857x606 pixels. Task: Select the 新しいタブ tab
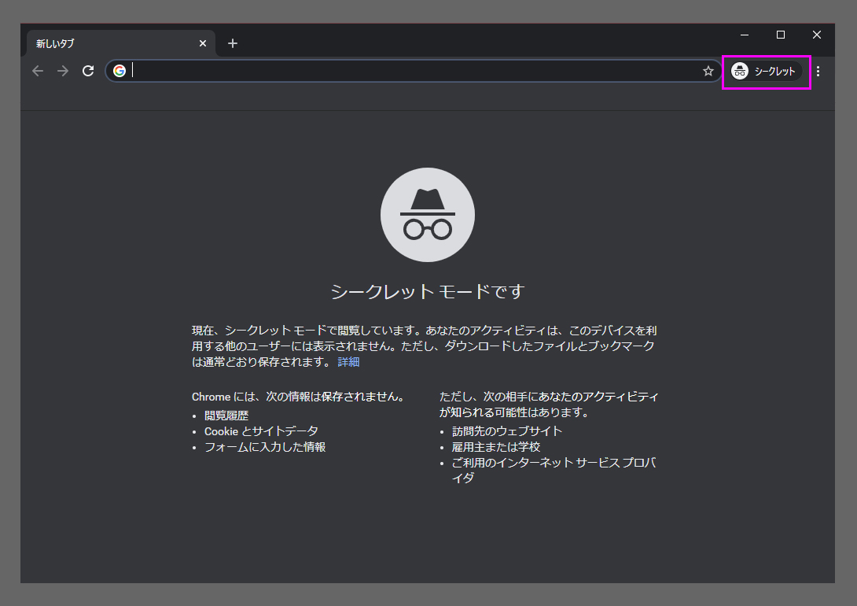point(120,43)
